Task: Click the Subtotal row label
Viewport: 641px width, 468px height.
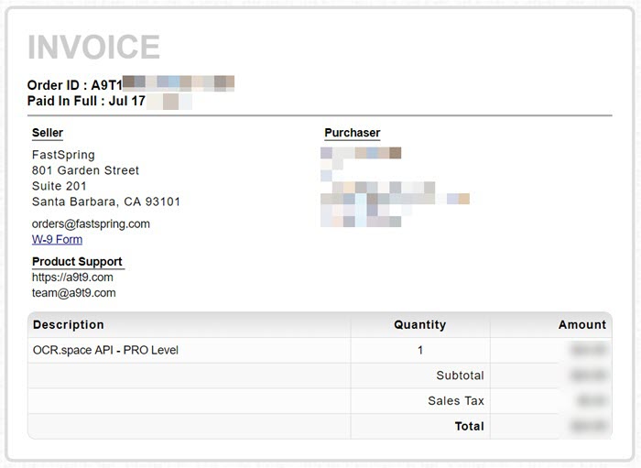Action: click(460, 375)
